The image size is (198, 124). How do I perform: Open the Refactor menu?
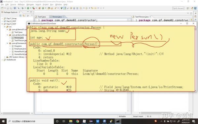coord(21,5)
